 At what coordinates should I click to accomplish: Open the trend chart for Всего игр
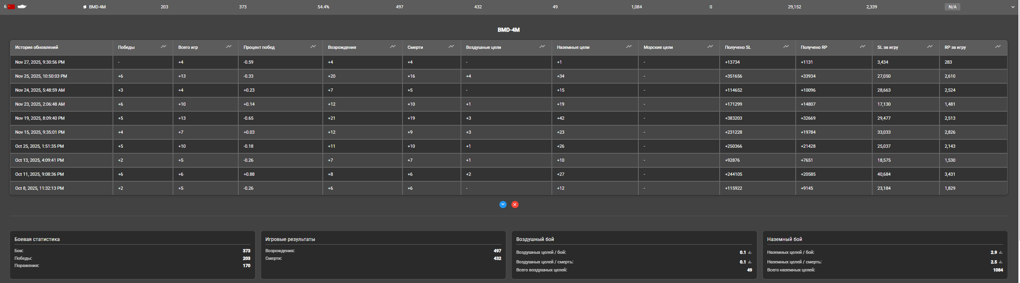tap(229, 47)
